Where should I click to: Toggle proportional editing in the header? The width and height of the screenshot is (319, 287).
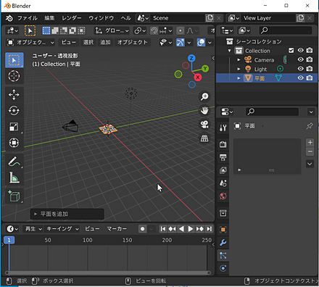tap(180, 30)
